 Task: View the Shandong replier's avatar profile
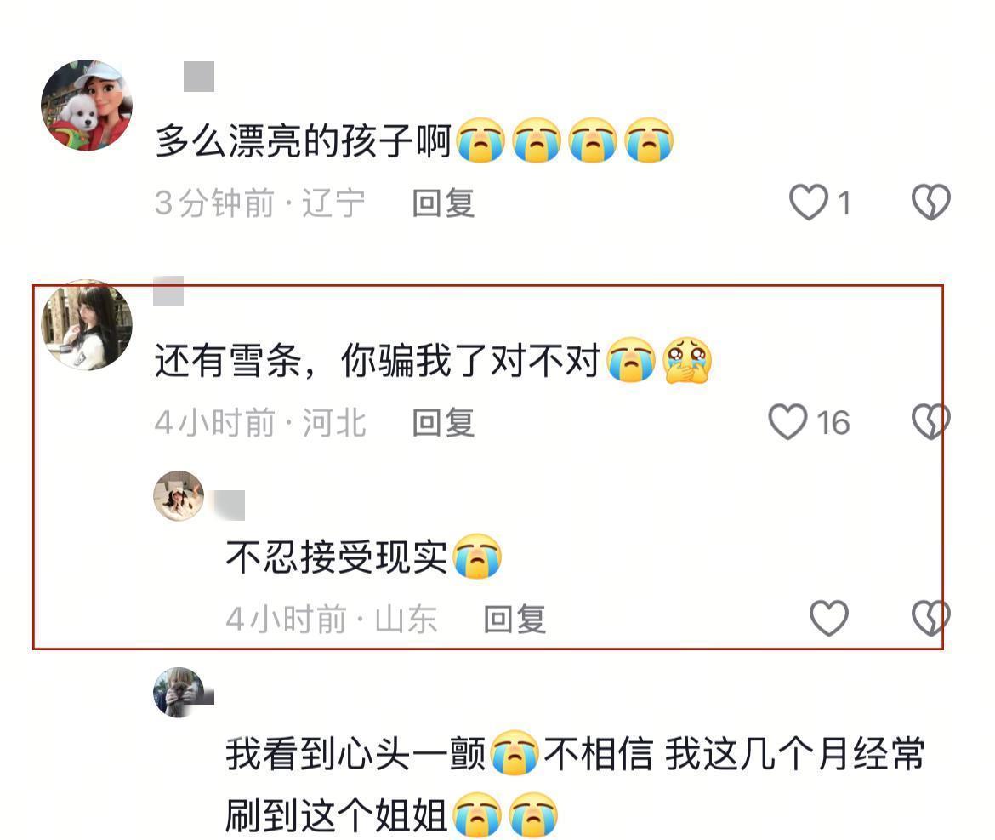(179, 496)
